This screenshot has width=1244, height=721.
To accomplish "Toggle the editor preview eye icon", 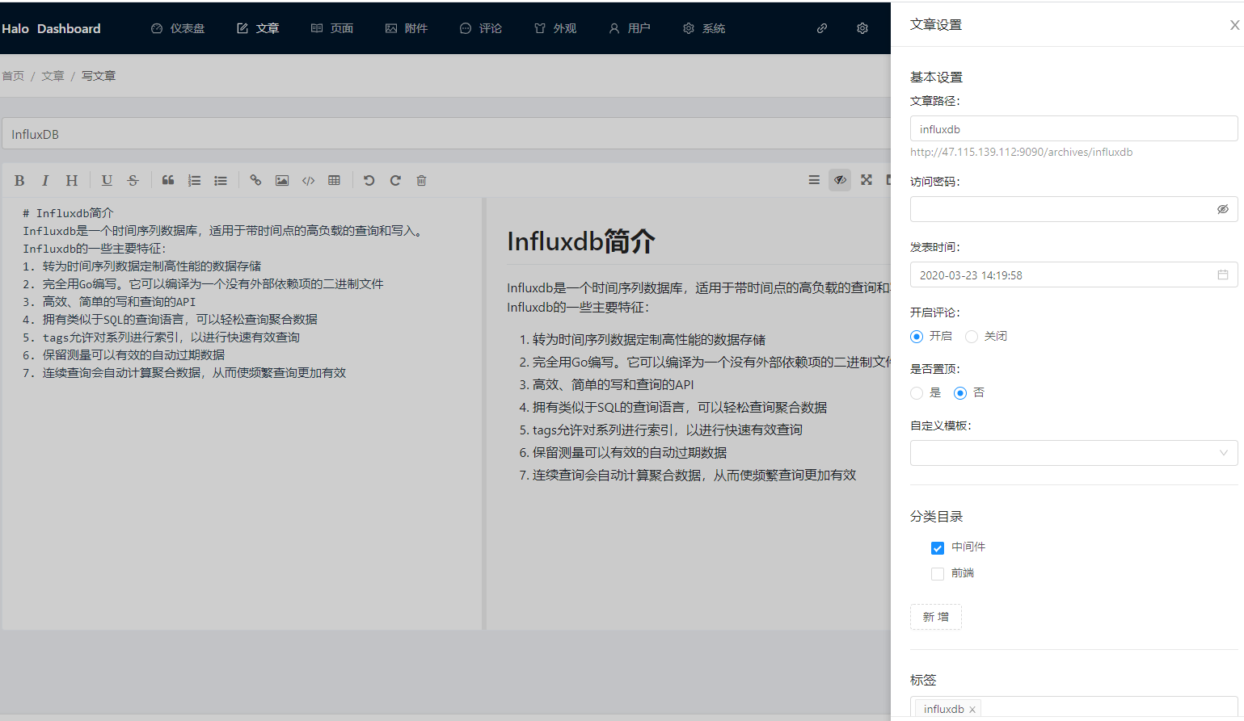I will tap(840, 180).
